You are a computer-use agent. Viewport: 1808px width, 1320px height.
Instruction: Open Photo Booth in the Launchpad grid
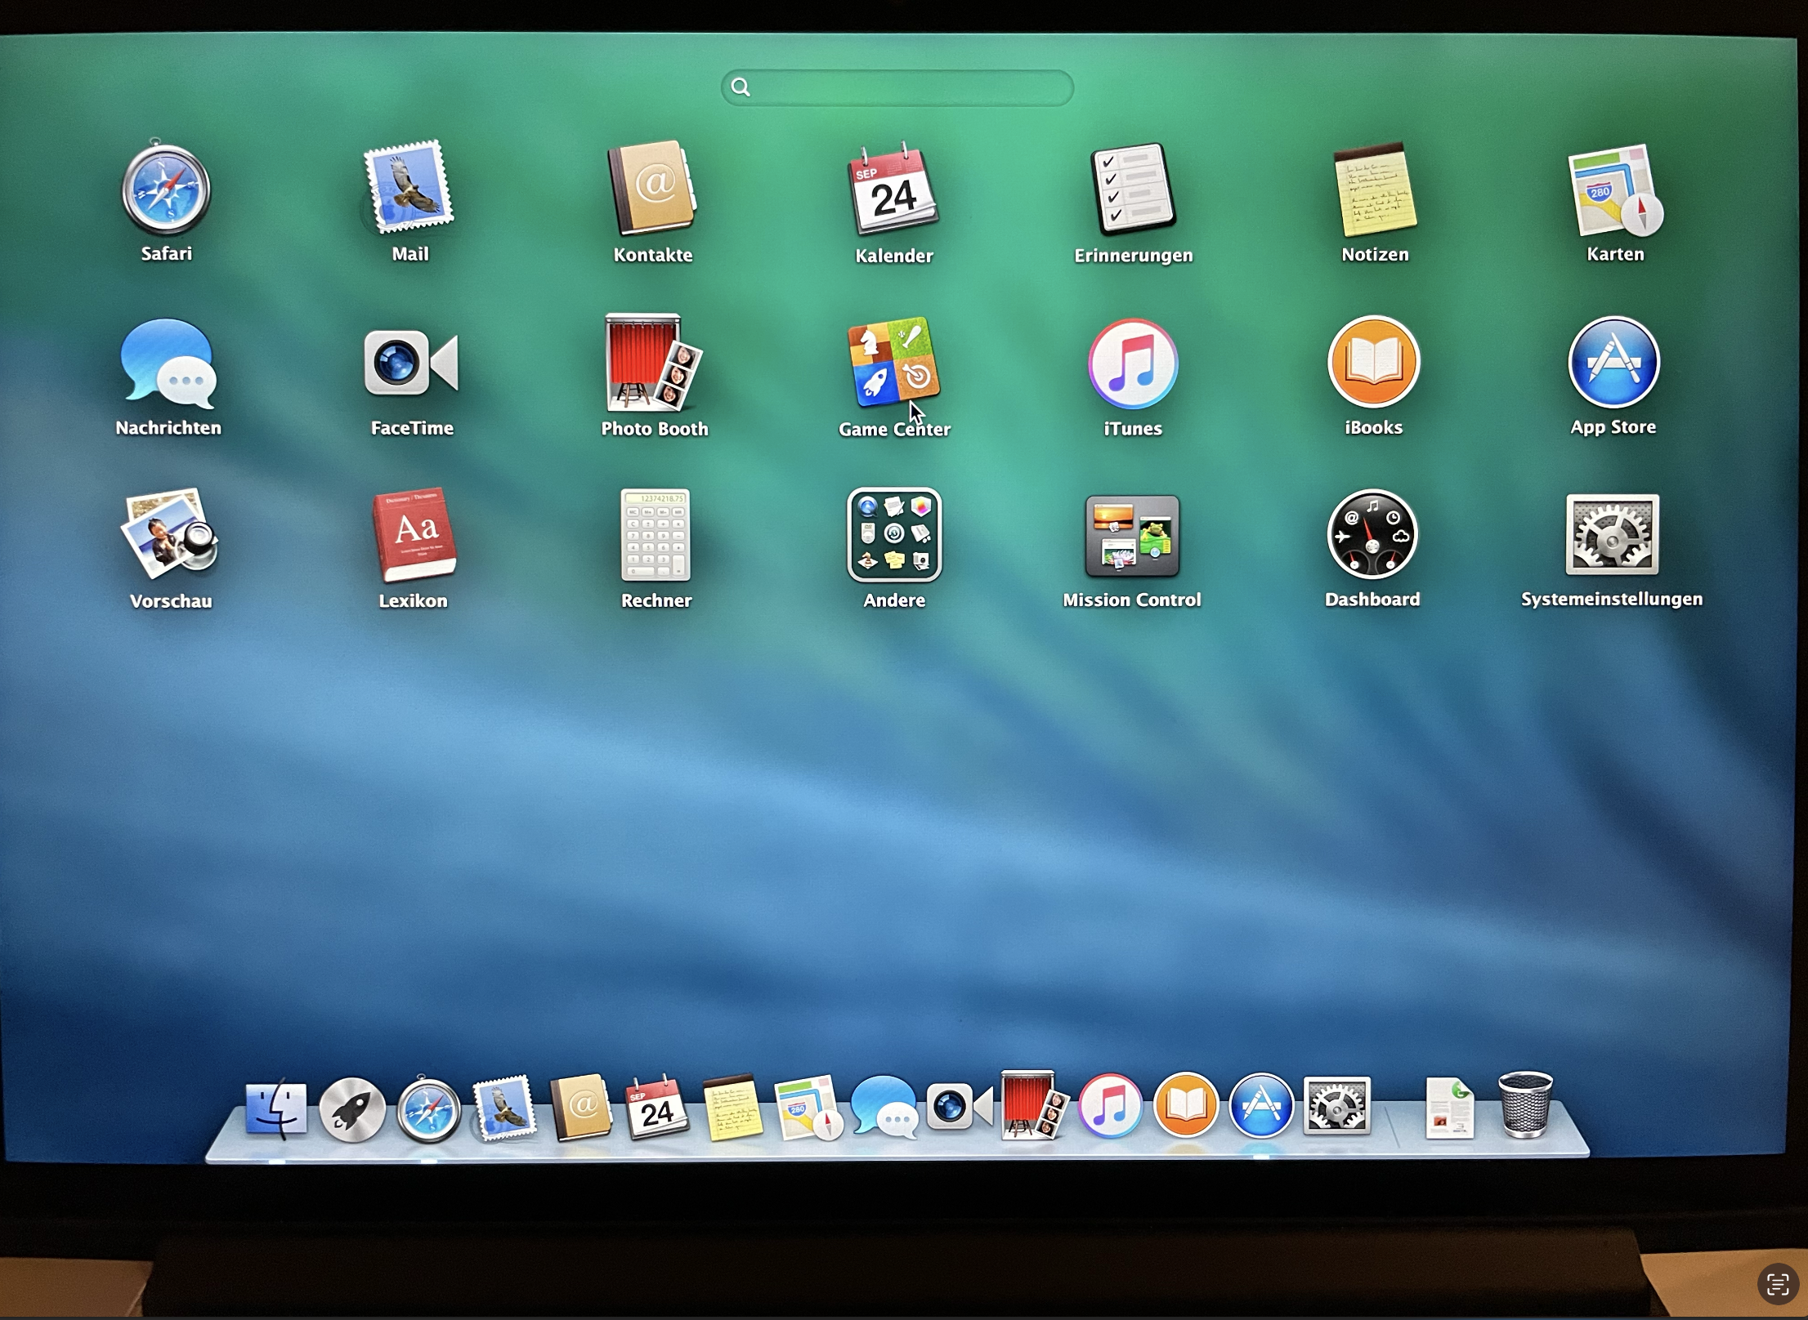(x=654, y=362)
